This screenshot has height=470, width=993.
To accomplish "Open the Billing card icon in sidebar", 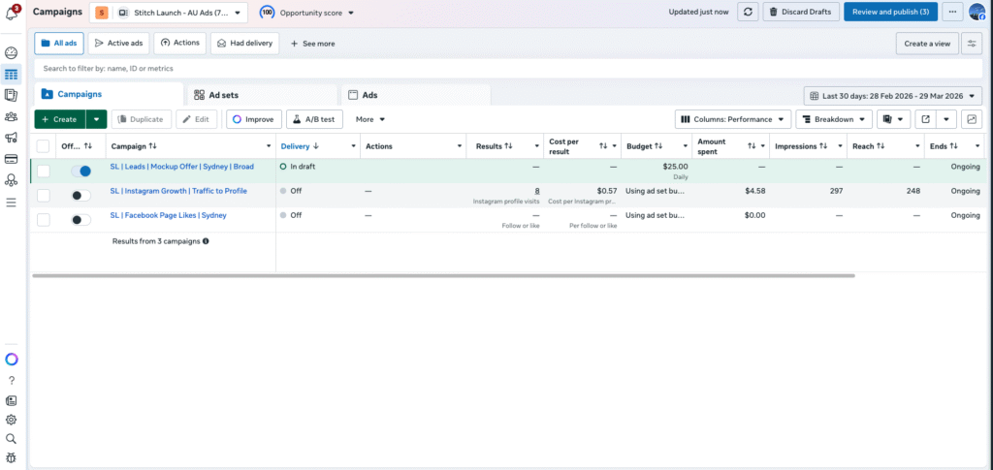I will point(12,159).
